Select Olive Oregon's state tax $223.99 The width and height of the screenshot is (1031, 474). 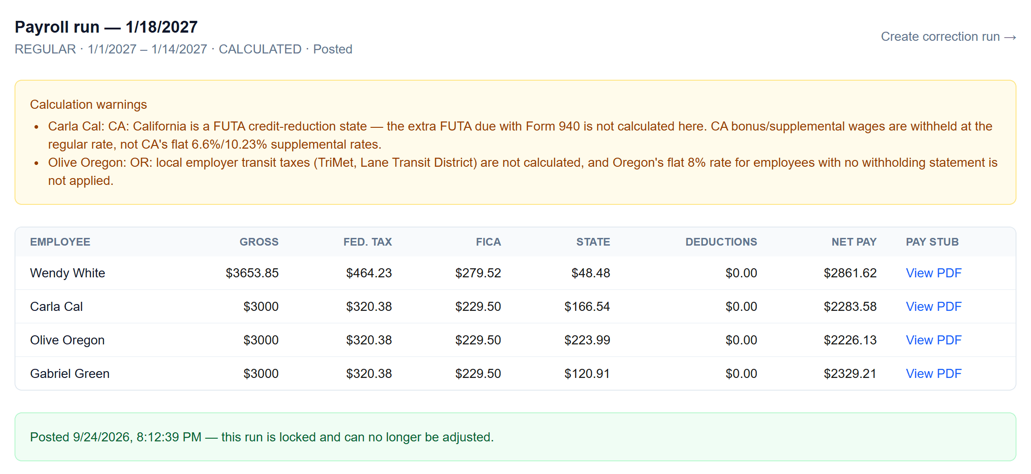tap(587, 340)
